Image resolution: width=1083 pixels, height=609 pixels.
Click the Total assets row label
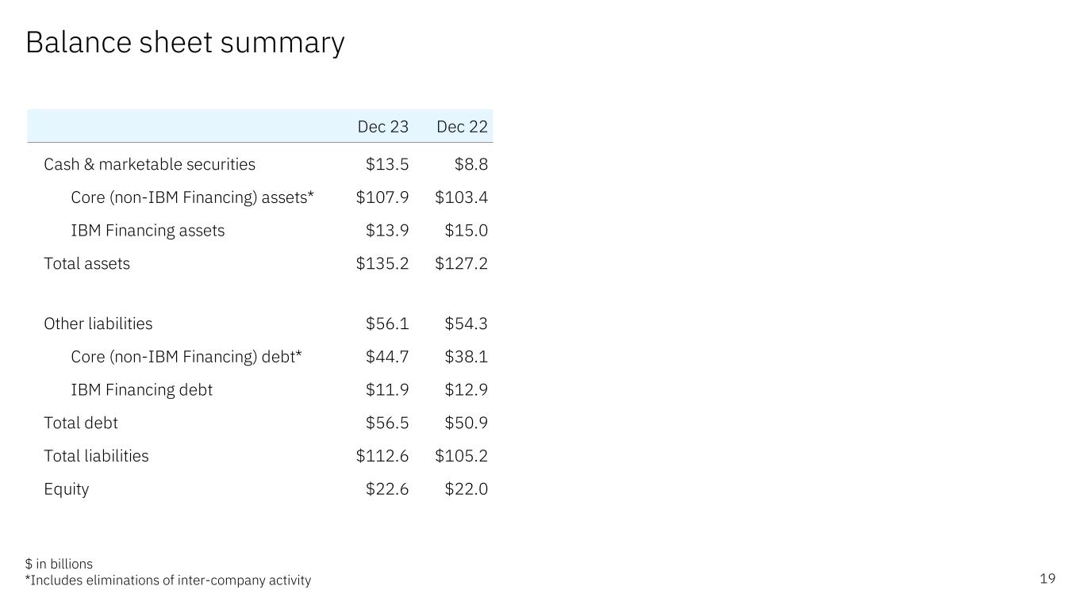(x=86, y=263)
